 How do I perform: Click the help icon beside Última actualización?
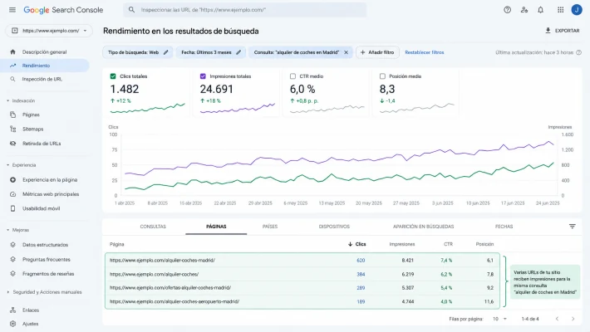(x=578, y=52)
